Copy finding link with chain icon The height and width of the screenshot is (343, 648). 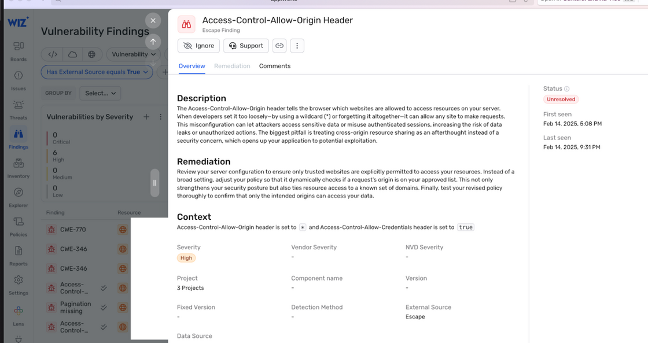point(279,46)
